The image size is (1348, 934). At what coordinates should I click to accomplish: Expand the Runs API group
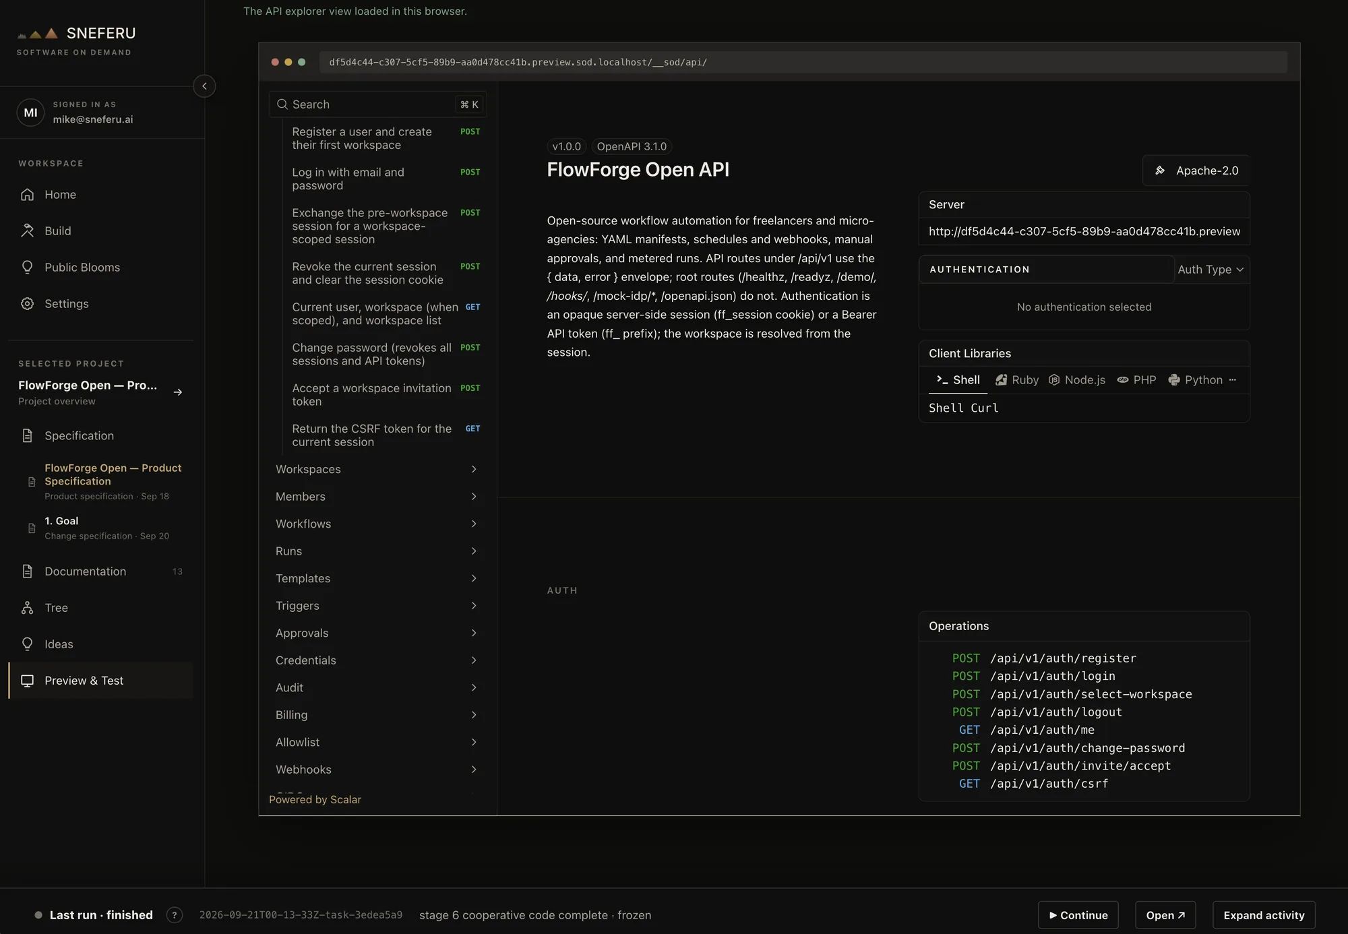377,551
